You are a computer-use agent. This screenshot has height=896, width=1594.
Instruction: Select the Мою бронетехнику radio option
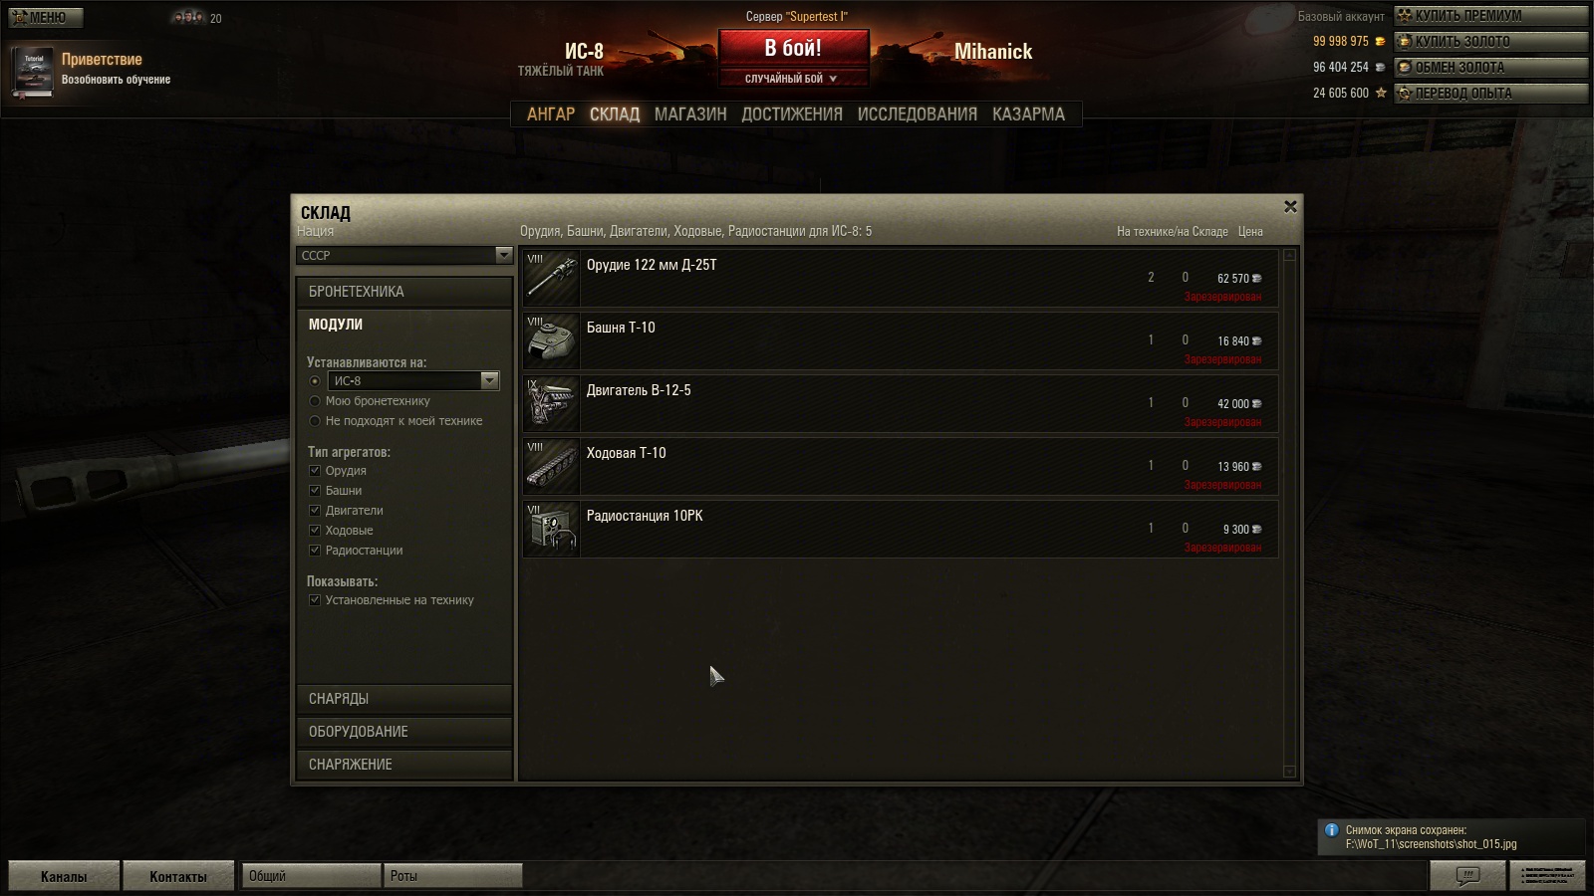[315, 401]
